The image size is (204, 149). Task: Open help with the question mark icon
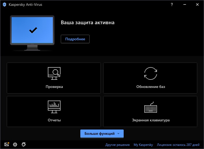pyautogui.click(x=172, y=4)
